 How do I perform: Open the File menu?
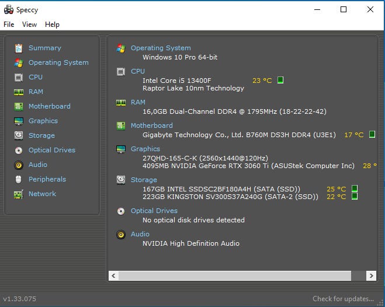9,25
